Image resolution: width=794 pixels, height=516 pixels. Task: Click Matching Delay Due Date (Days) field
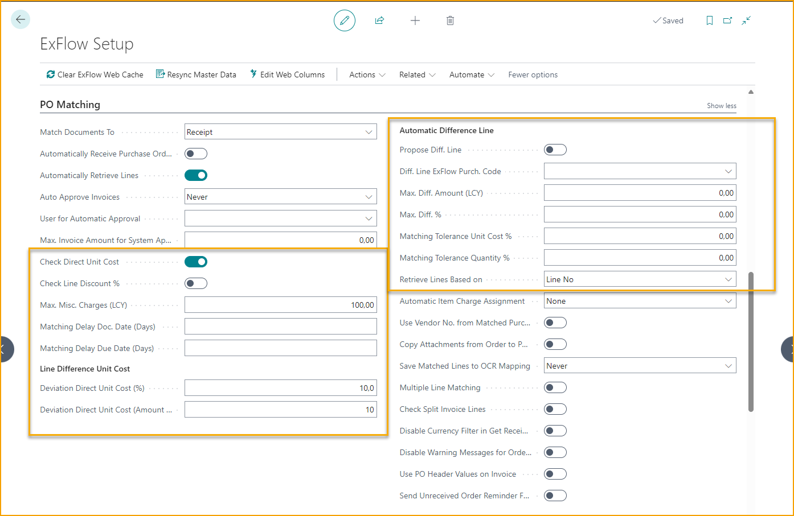281,348
